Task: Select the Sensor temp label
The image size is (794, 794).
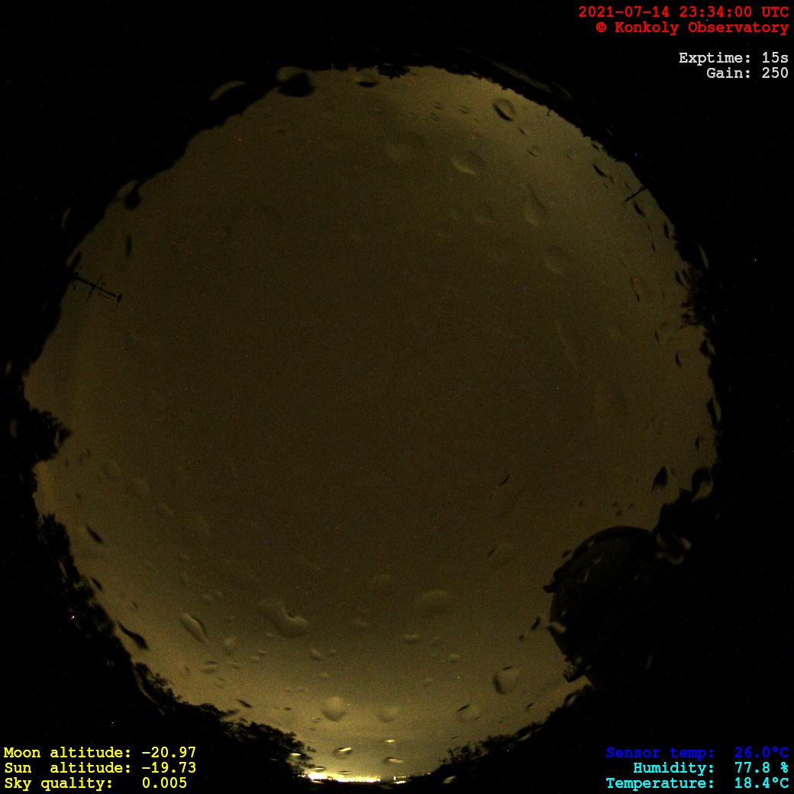Action: coord(660,753)
